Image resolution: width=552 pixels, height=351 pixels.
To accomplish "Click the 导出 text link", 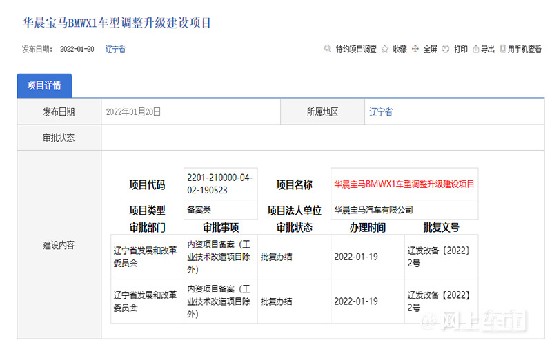I will [488, 49].
